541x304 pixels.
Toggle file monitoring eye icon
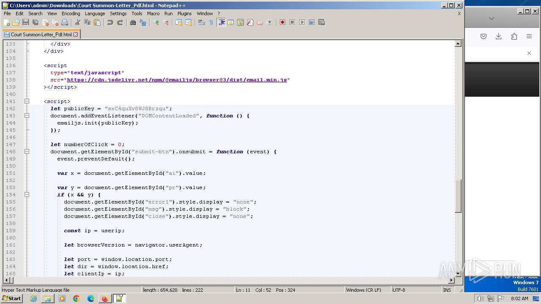coord(269,22)
